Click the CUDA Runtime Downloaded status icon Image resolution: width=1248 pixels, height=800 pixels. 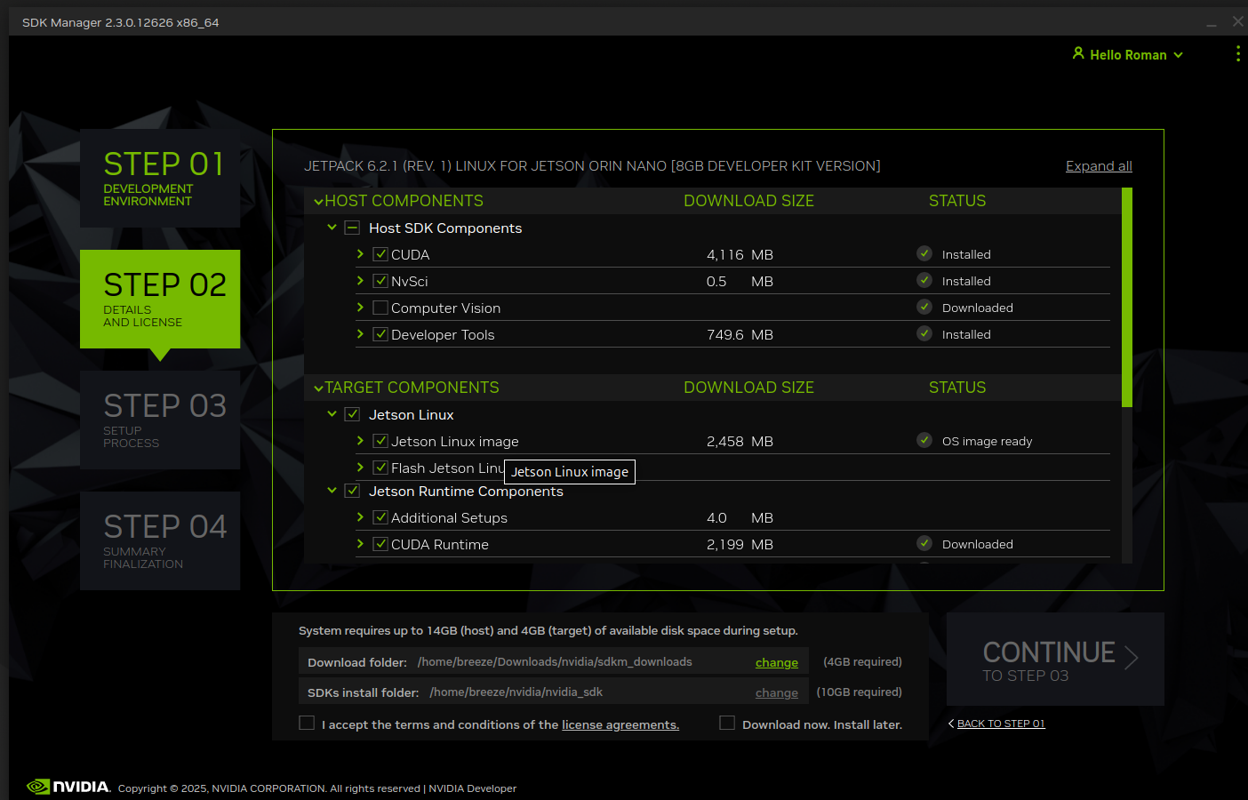(x=924, y=543)
